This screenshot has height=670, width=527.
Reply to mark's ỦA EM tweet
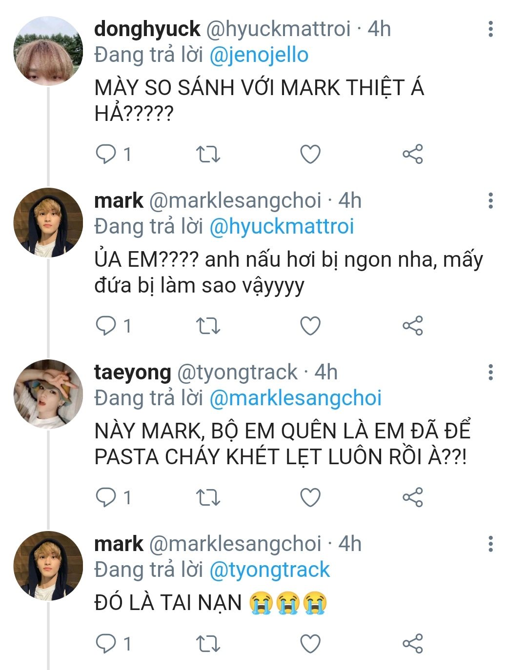(106, 326)
